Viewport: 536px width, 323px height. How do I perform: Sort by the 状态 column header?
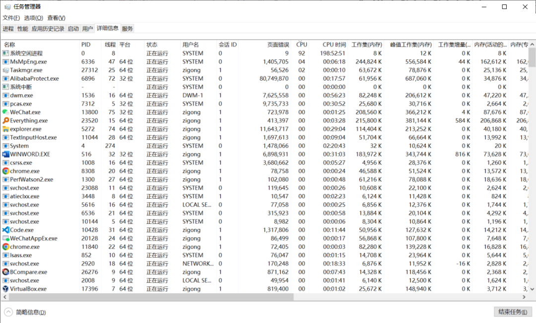[x=162, y=45]
